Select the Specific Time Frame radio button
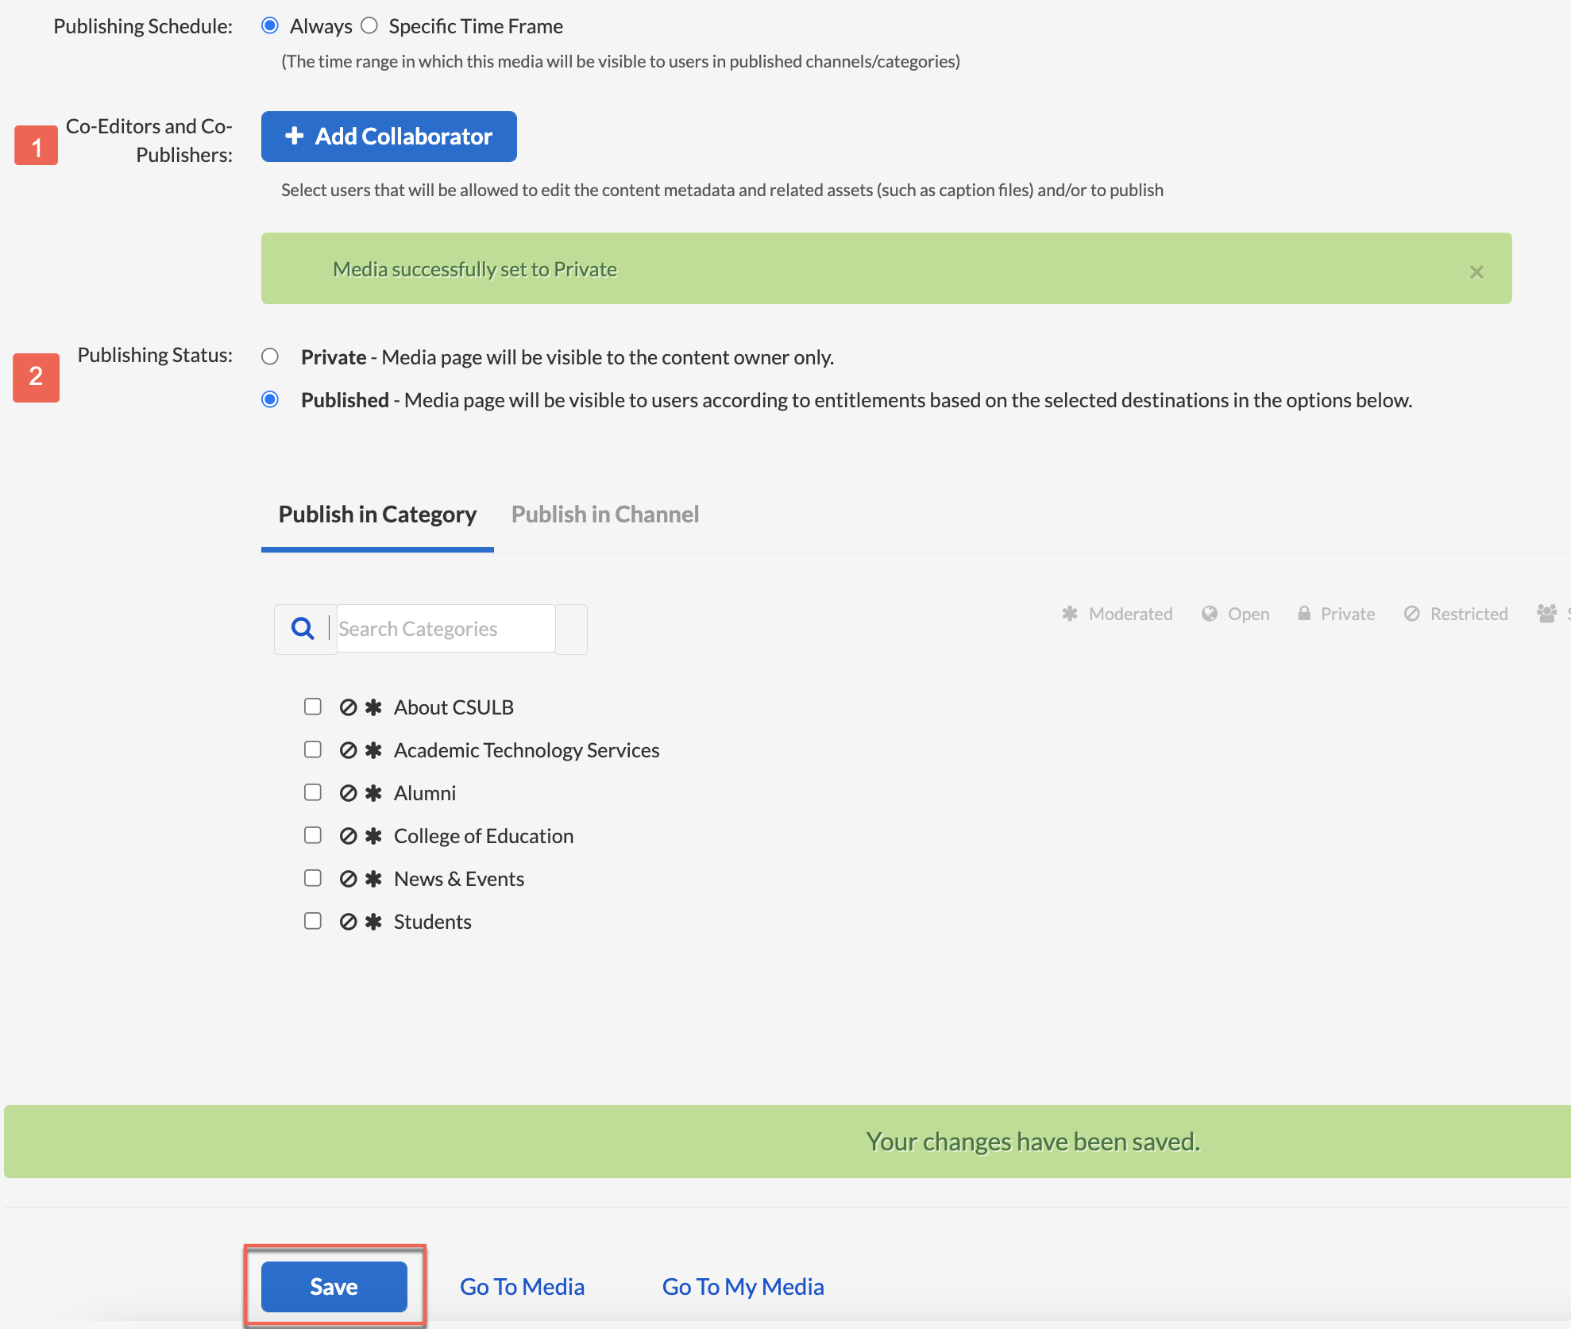Viewport: 1571px width, 1329px height. coord(369,24)
